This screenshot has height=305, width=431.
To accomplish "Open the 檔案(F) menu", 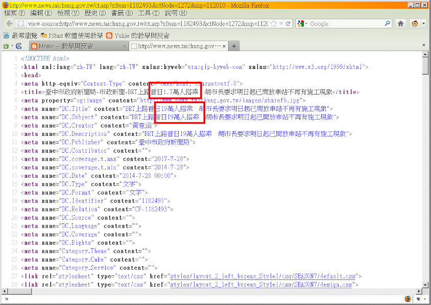I will [14, 13].
